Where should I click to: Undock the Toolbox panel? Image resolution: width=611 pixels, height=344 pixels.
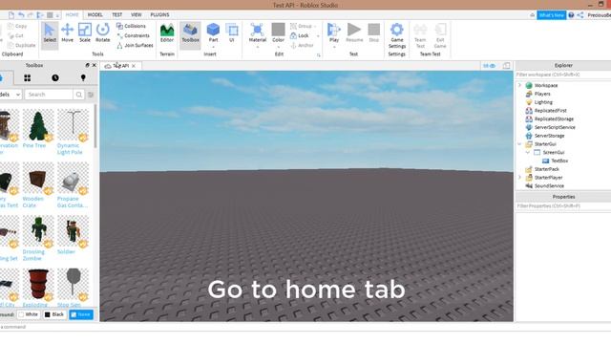pos(87,65)
